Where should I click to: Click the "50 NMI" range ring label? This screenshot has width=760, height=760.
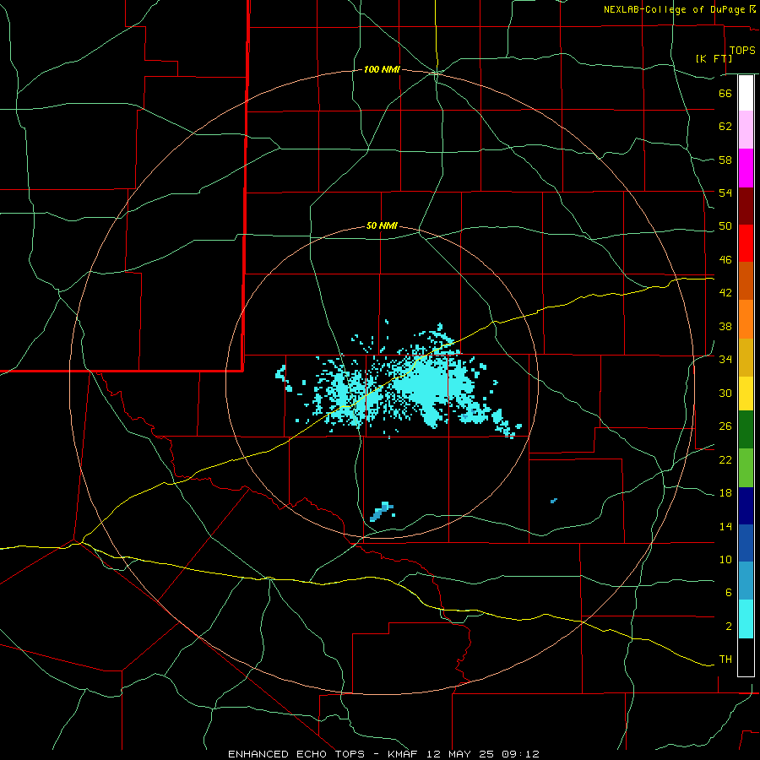click(382, 225)
